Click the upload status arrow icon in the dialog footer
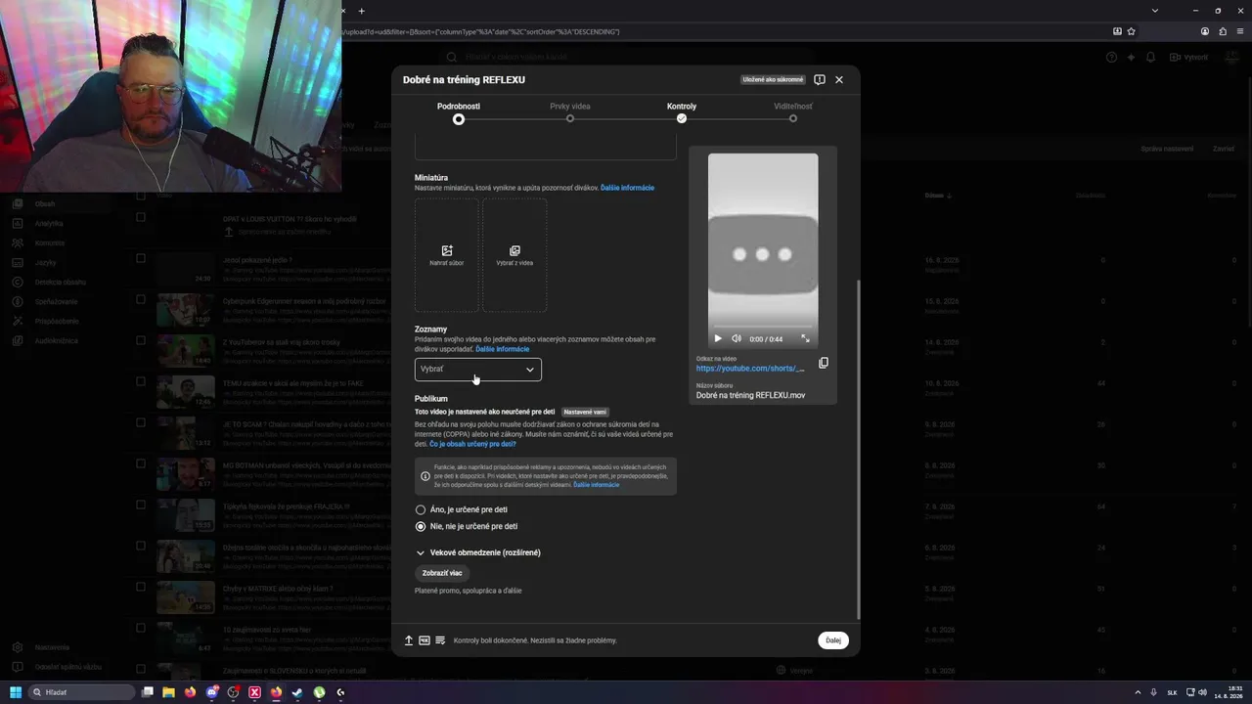 409,640
